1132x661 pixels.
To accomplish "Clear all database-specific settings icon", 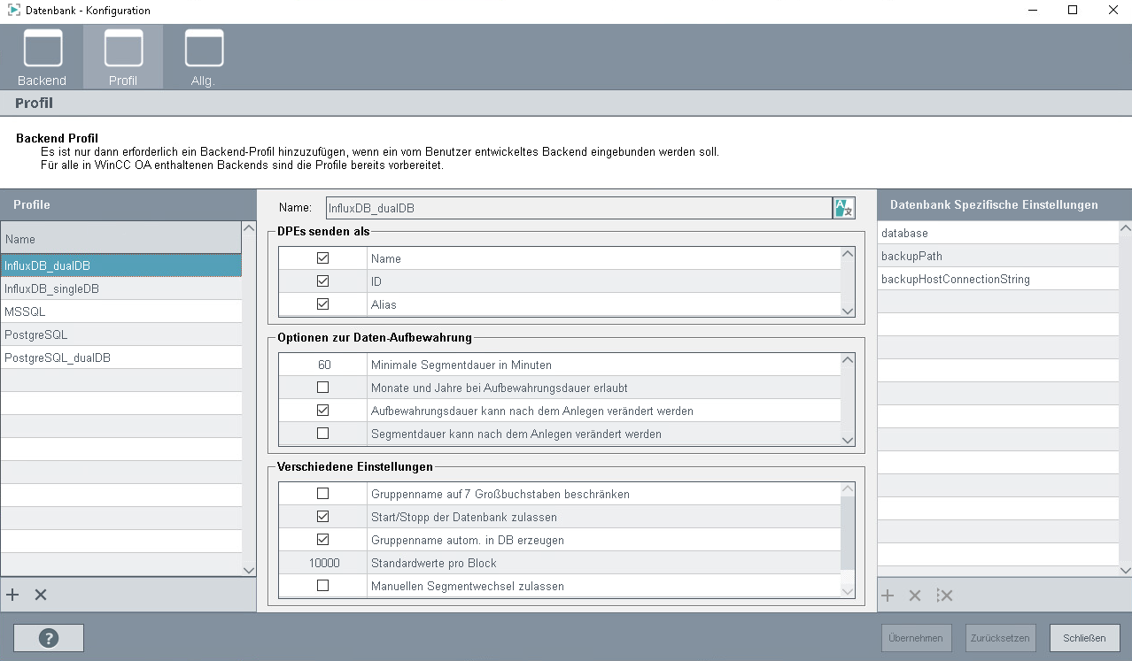I will (x=945, y=596).
